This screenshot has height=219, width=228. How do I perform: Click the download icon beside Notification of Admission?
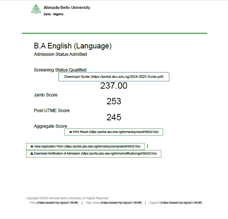32,154
